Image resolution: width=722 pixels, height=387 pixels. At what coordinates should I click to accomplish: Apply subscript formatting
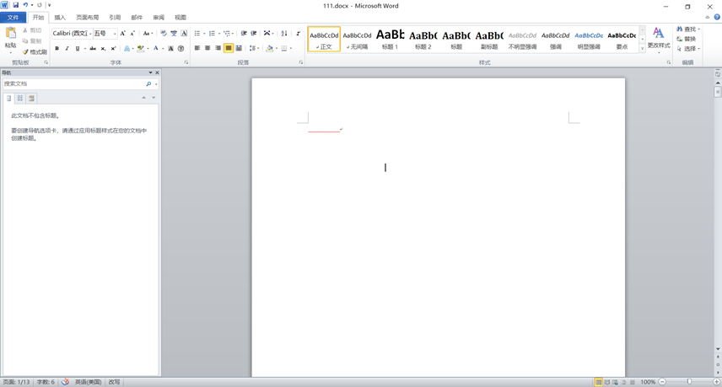click(103, 48)
